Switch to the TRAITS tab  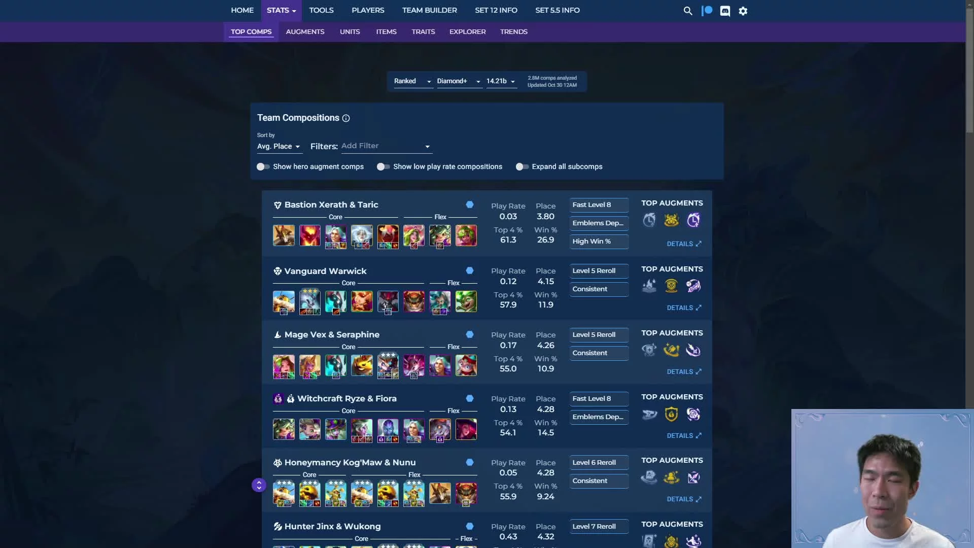tap(423, 31)
